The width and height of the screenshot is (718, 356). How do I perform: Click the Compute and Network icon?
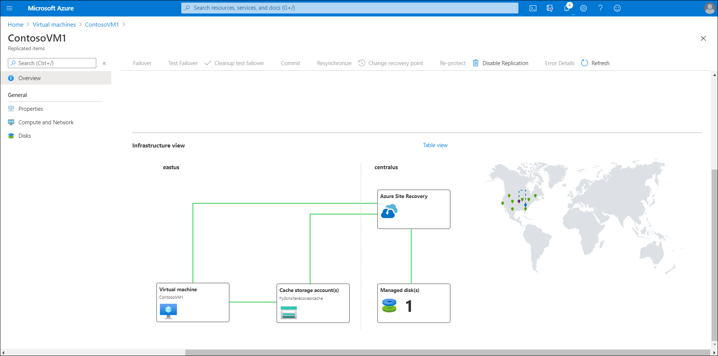[11, 122]
